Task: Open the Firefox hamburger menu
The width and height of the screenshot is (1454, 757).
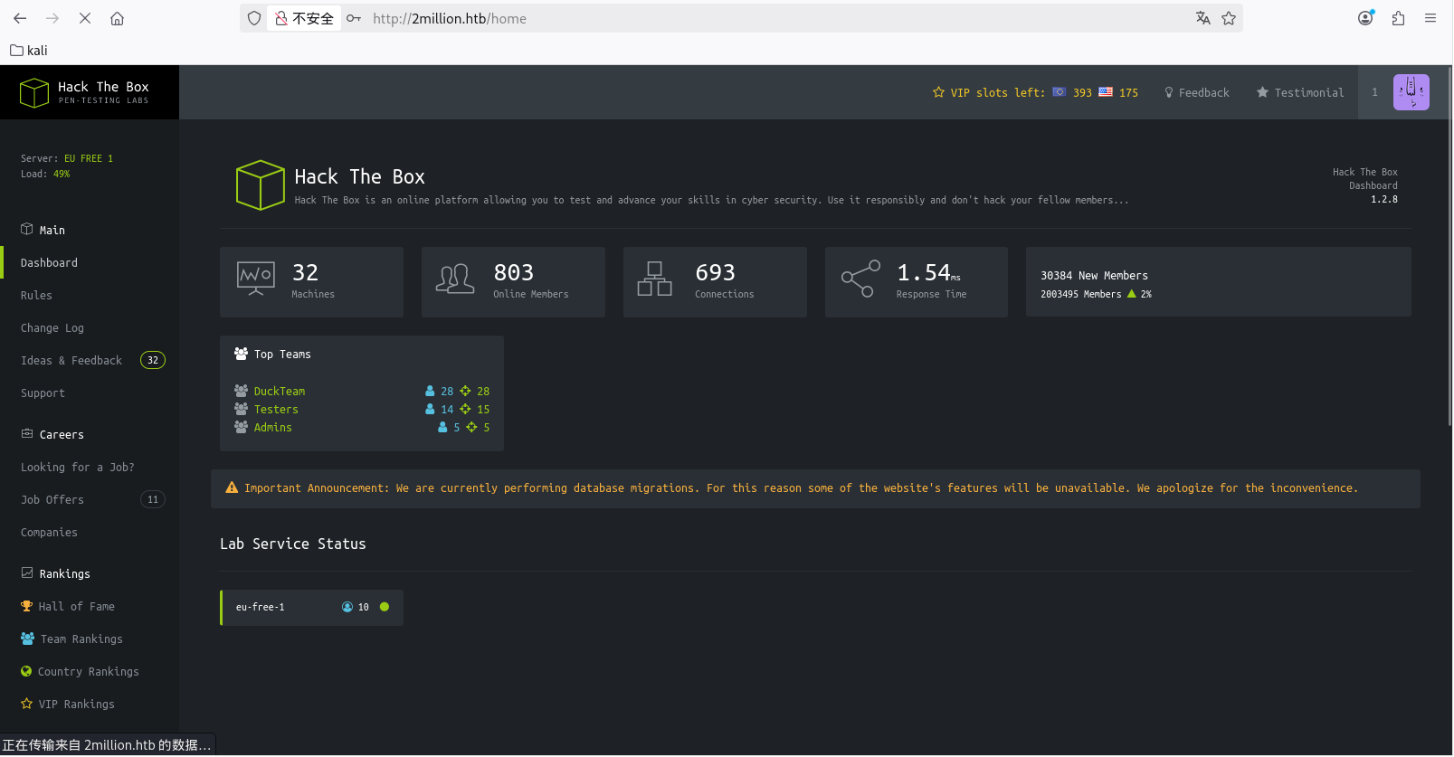Action: point(1430,18)
